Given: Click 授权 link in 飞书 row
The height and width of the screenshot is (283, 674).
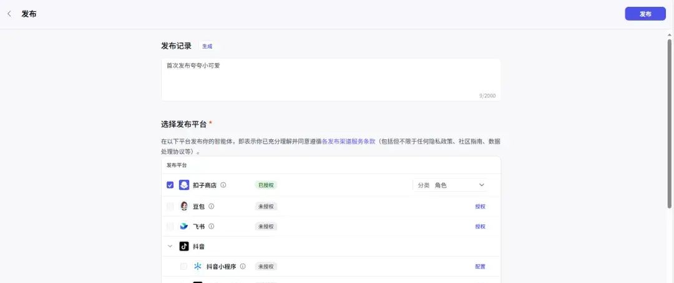Looking at the screenshot, I should (x=480, y=227).
